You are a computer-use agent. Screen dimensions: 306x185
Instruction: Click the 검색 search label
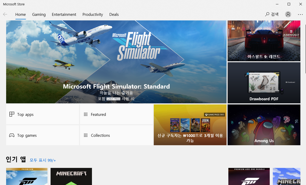click(275, 14)
